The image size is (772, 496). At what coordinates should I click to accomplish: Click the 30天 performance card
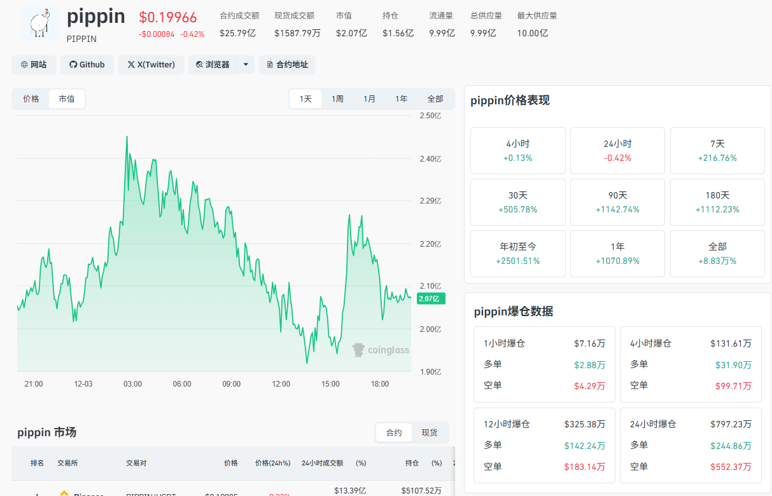pos(518,202)
